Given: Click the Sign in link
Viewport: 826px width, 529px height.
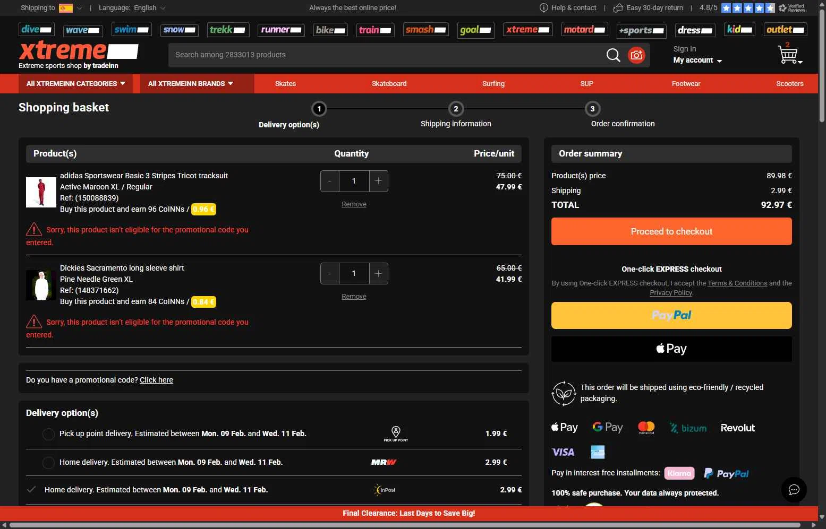Looking at the screenshot, I should (x=684, y=49).
